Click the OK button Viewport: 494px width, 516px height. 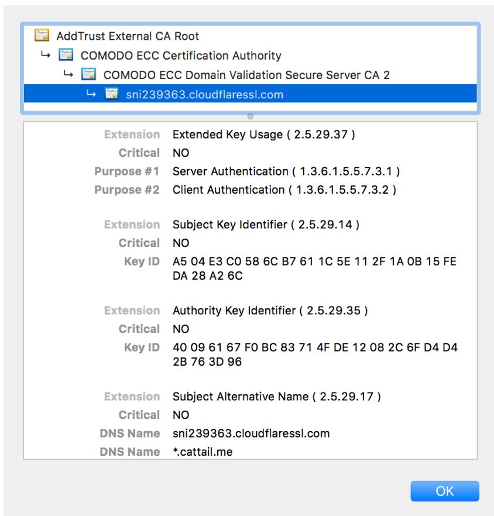coord(445,491)
